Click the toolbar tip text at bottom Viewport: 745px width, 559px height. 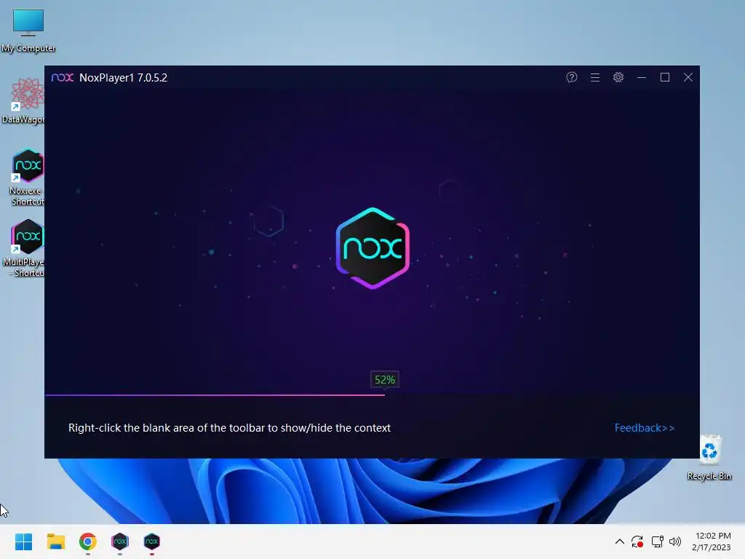pos(229,428)
